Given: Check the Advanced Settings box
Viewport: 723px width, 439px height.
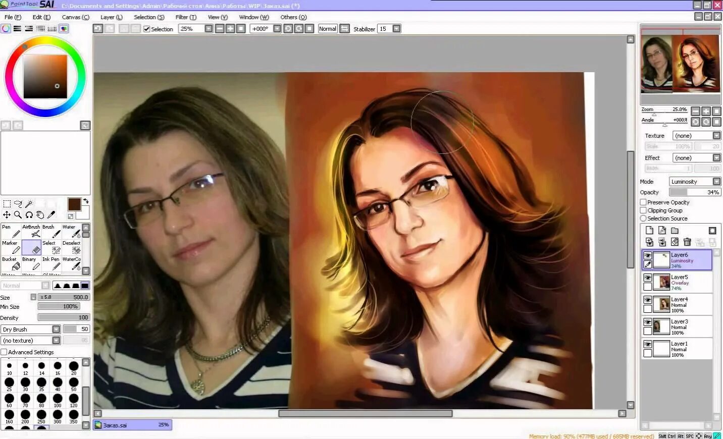Looking at the screenshot, I should click(4, 352).
